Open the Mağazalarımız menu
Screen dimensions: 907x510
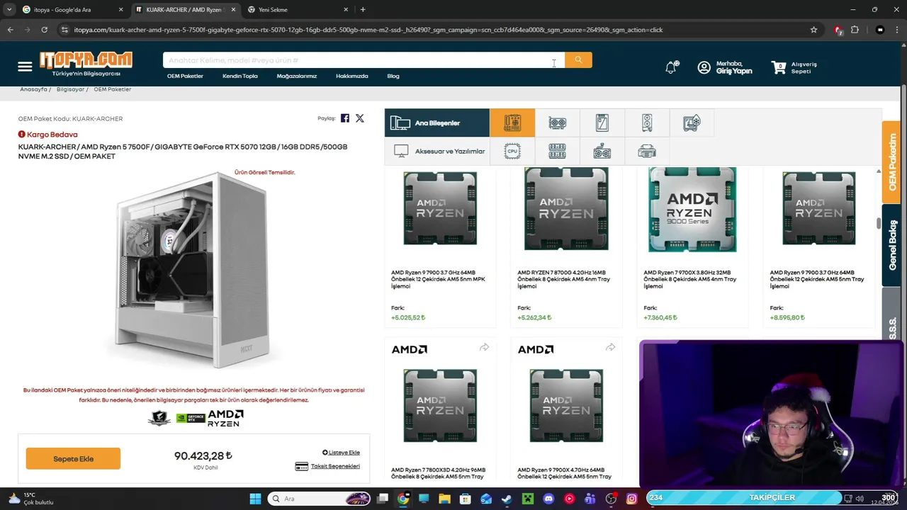297,76
